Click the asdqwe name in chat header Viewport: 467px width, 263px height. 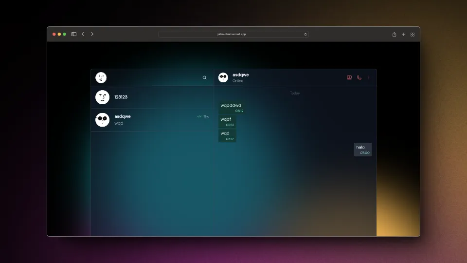[x=240, y=75]
